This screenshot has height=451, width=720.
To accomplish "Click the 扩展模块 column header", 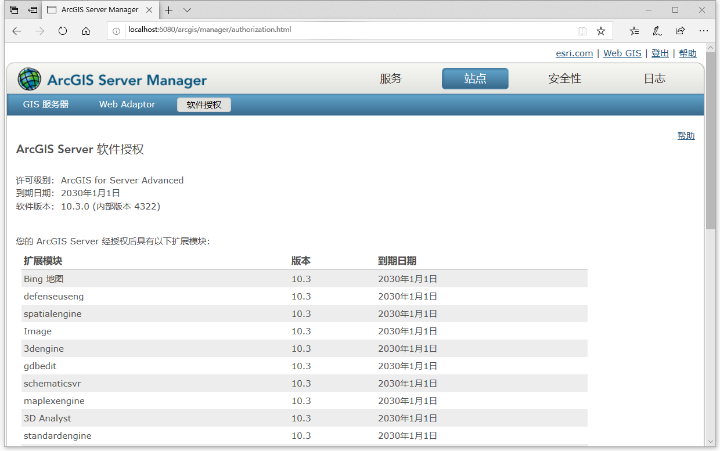I will pyautogui.click(x=43, y=261).
